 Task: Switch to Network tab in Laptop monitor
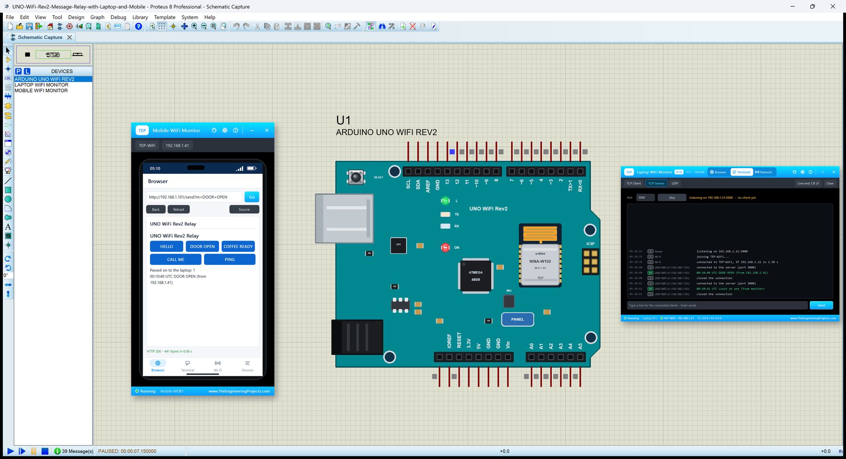[764, 172]
